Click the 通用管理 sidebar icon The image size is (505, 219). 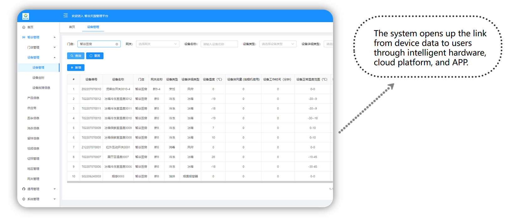pyautogui.click(x=24, y=189)
